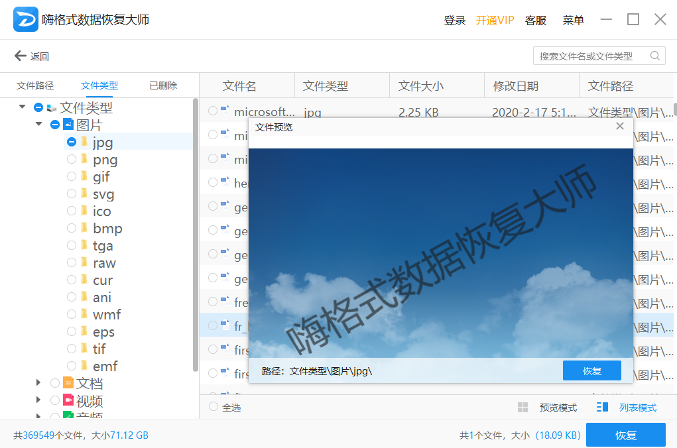
Task: Click the cur folder icon
Action: point(85,280)
